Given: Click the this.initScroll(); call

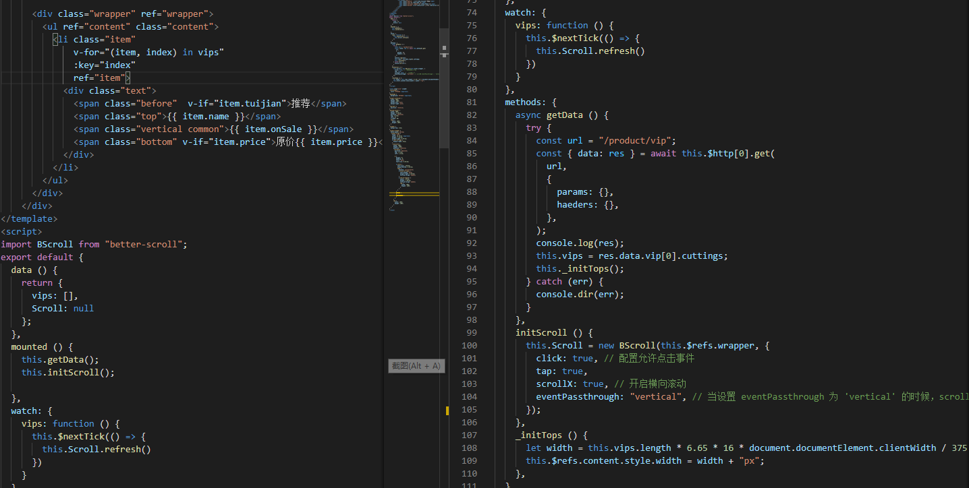Looking at the screenshot, I should tap(68, 372).
